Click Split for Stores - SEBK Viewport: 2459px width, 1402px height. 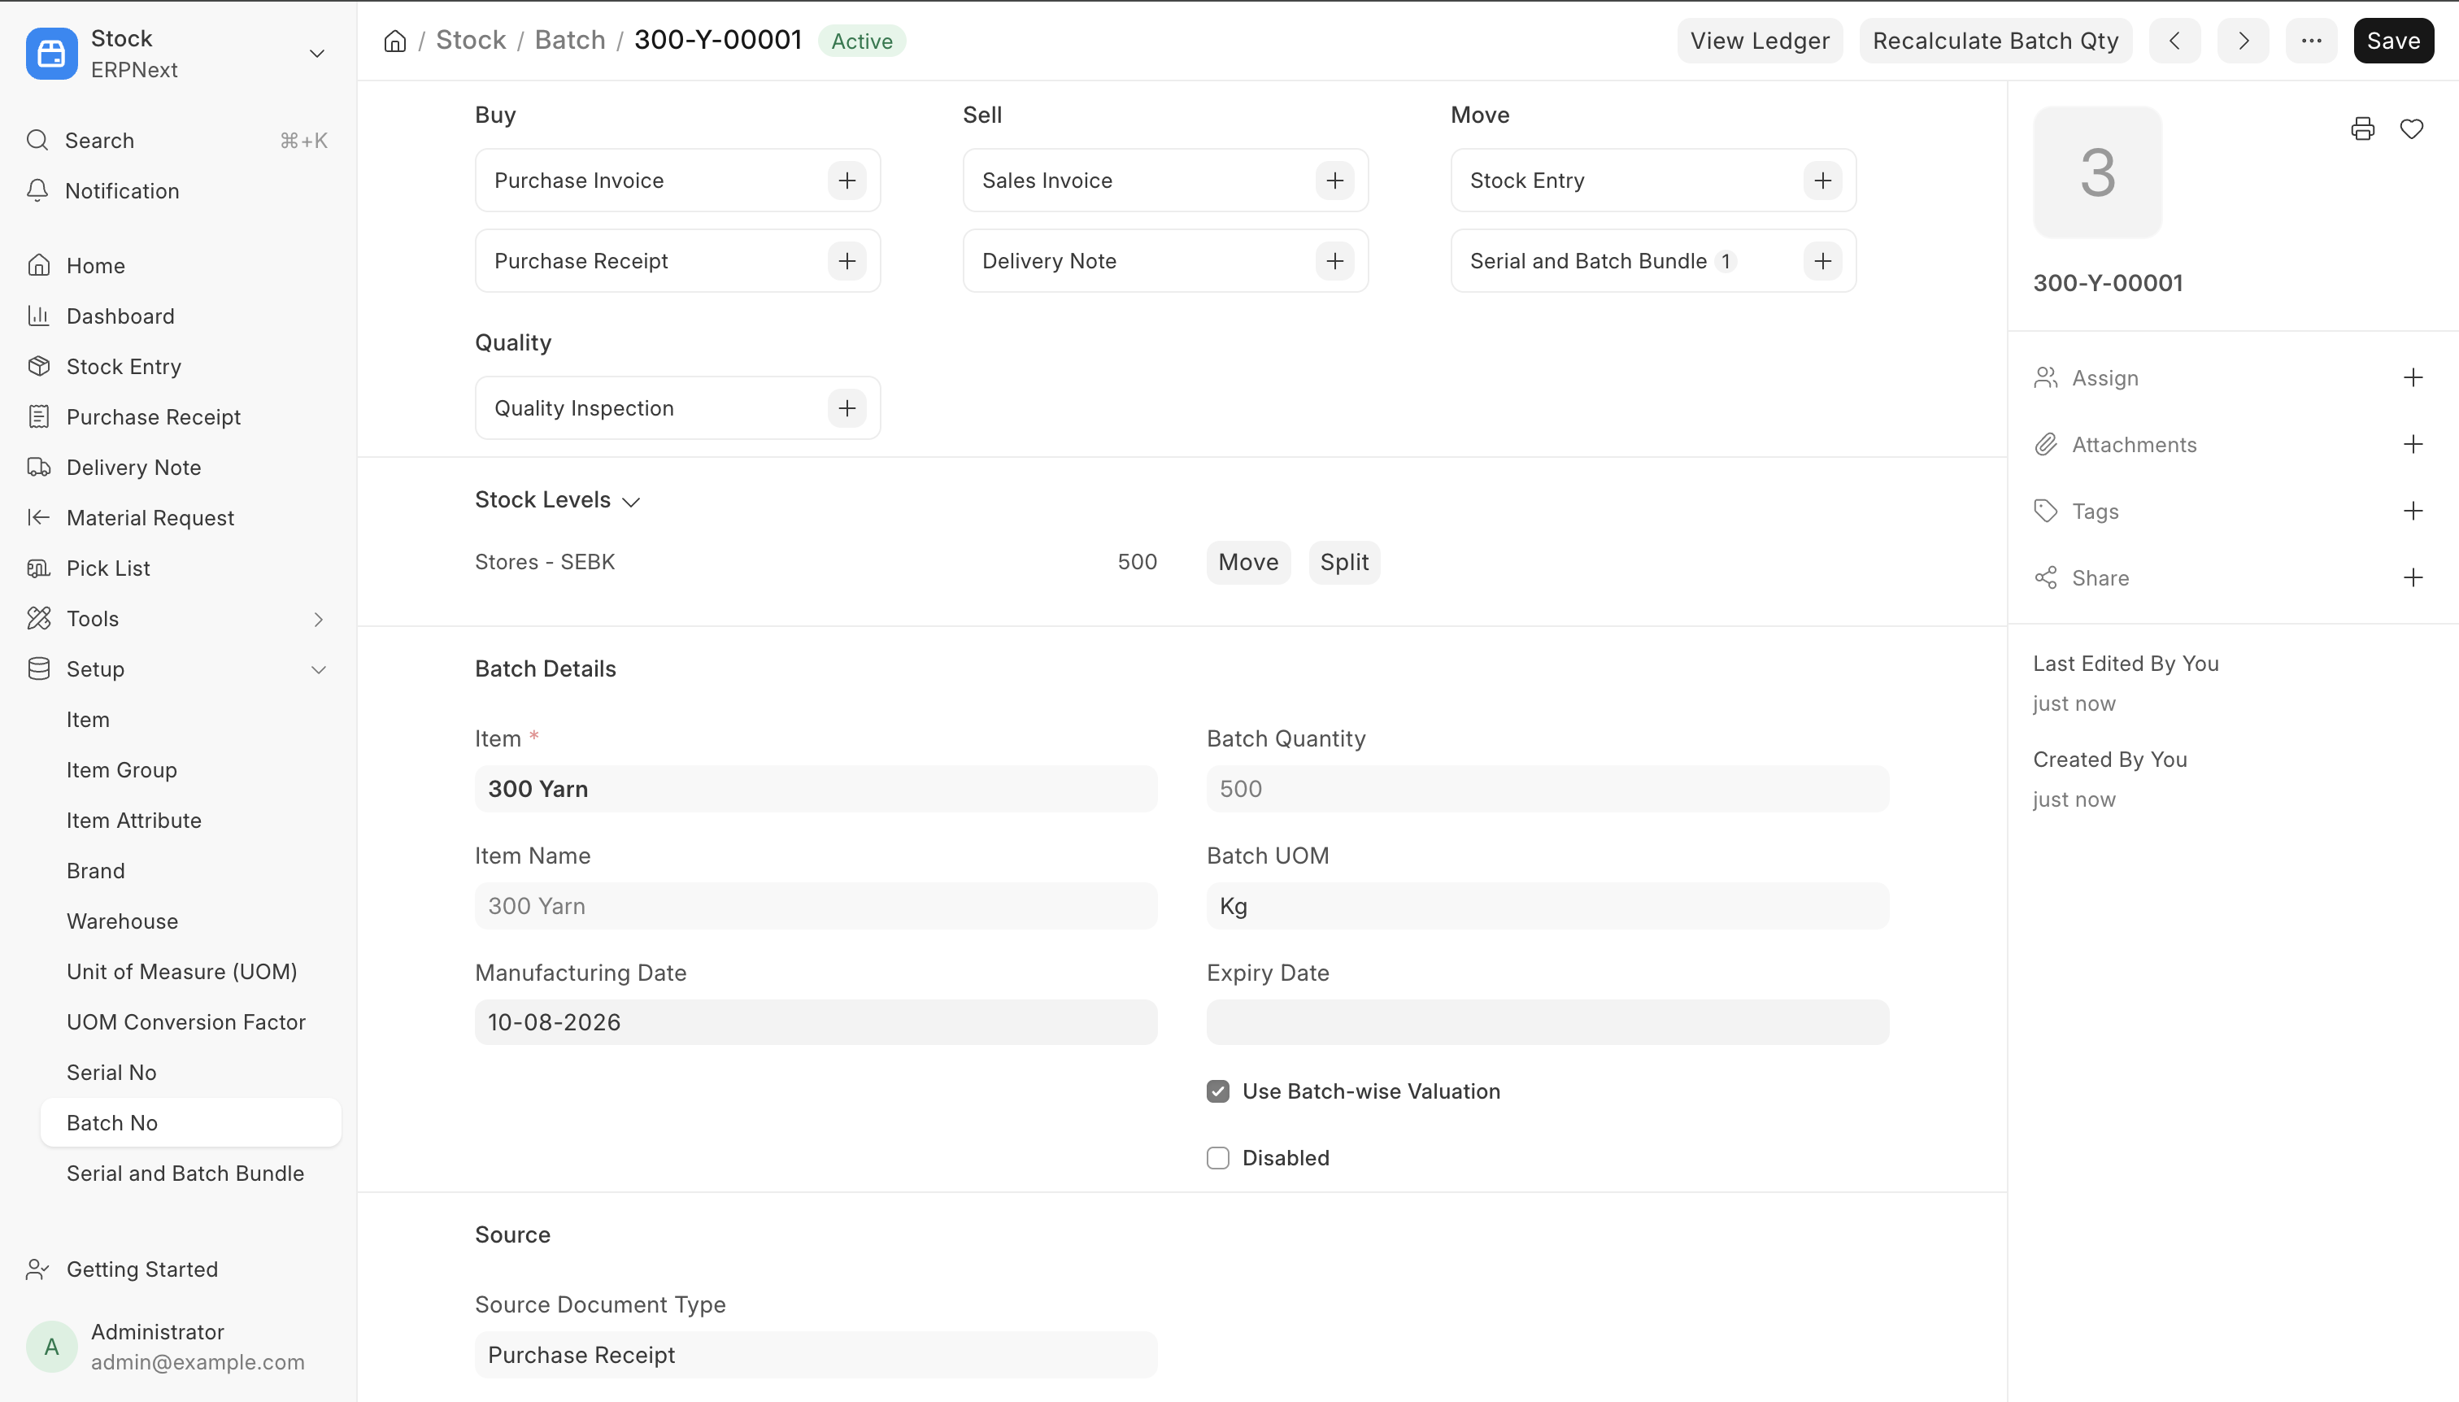[x=1344, y=562]
